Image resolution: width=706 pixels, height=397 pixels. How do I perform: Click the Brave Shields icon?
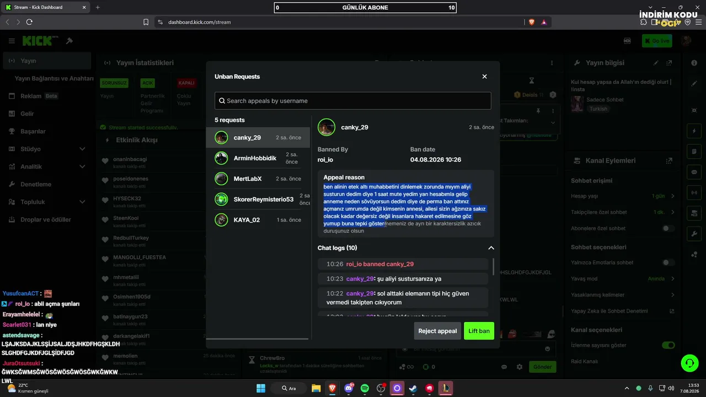click(532, 22)
